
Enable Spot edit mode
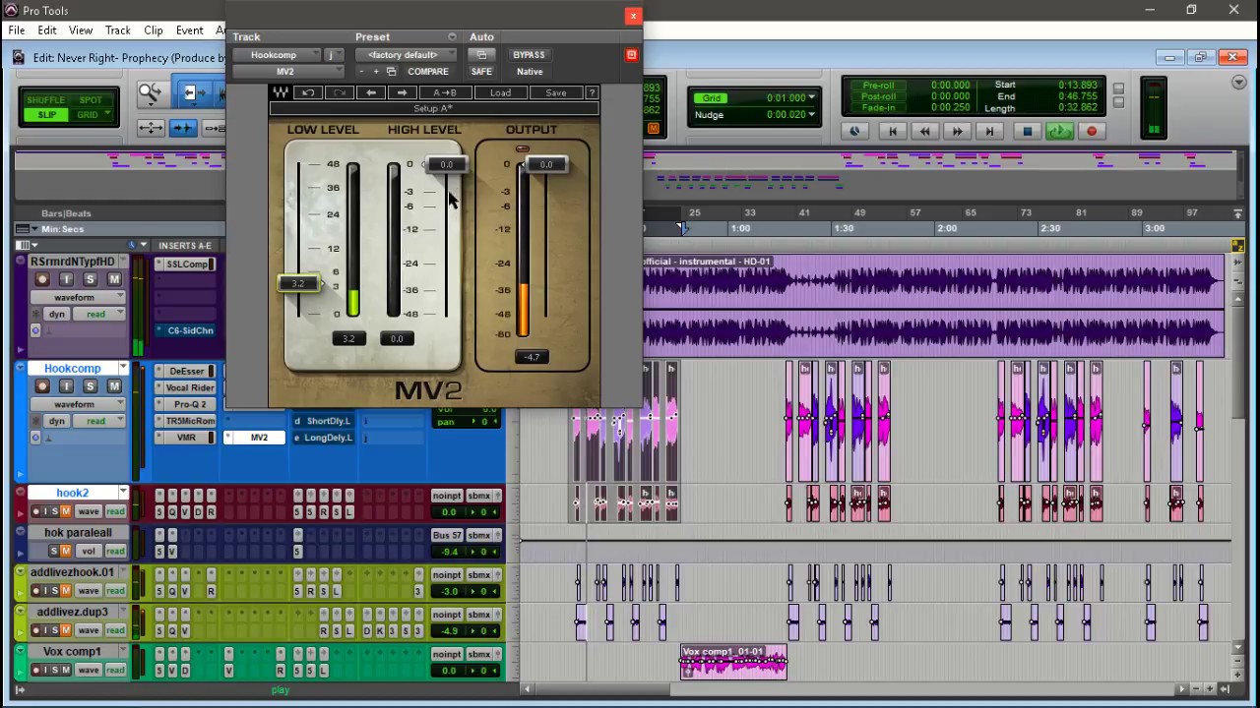[91, 100]
